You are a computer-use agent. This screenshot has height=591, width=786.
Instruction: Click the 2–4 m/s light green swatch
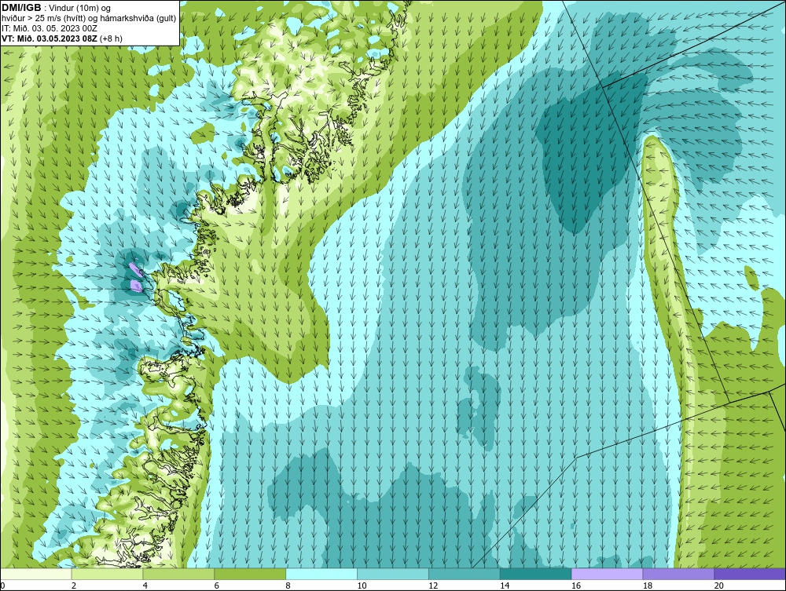point(107,574)
